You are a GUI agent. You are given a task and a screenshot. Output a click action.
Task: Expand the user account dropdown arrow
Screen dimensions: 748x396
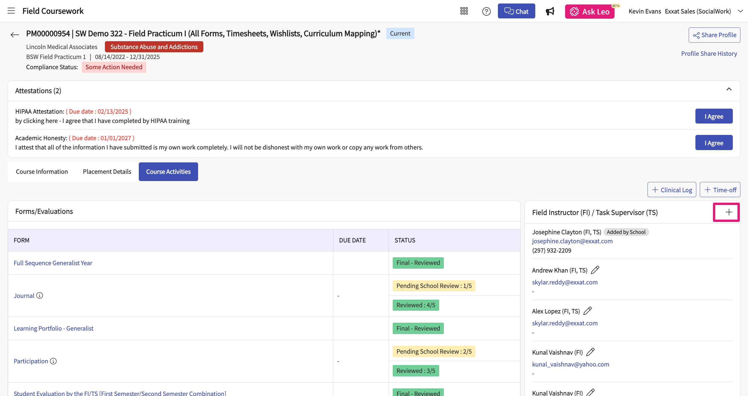click(x=740, y=11)
